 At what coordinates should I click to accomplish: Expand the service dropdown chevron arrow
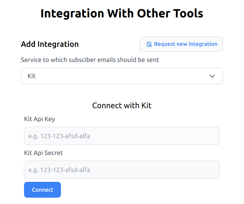(212, 76)
